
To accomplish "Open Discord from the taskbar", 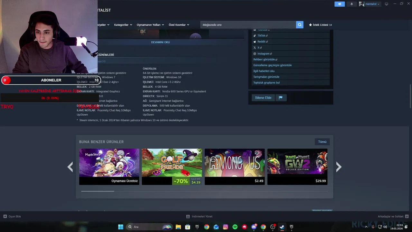I will [254, 227].
